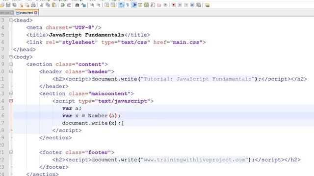
Task: Click the Save file toolbar icon
Action: [x=8, y=5]
